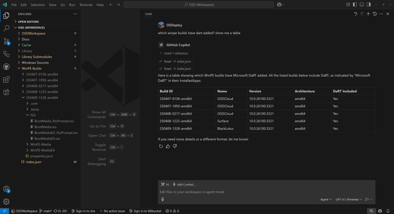Viewport: 394px width, 214px height.
Task: Open the Help menu
Action: (x=100, y=5)
